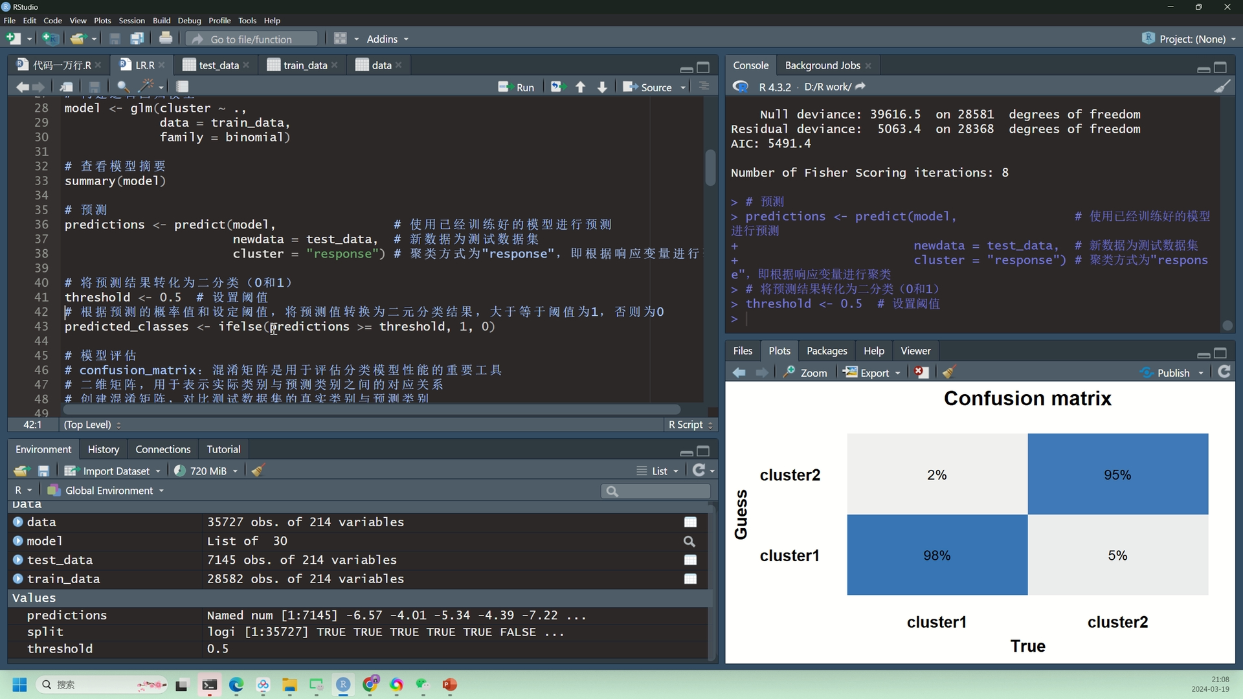The height and width of the screenshot is (699, 1243).
Task: Select the Console tab in output panel
Action: pyautogui.click(x=751, y=64)
